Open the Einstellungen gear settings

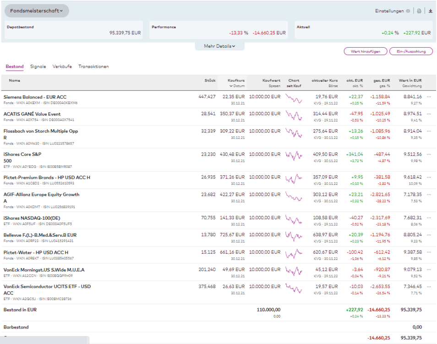click(x=408, y=11)
